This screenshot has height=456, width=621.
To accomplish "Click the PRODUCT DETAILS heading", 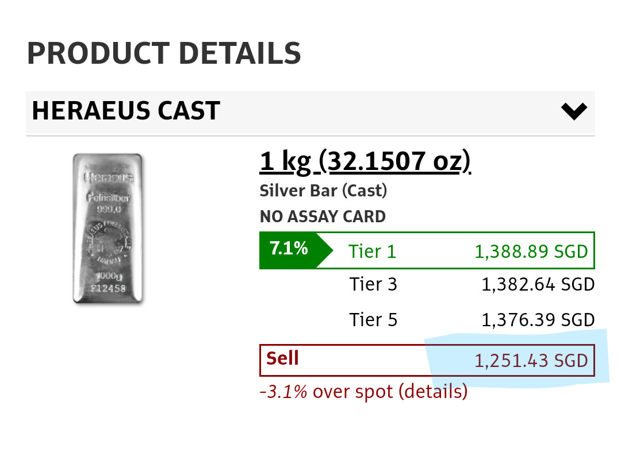I will [x=164, y=53].
